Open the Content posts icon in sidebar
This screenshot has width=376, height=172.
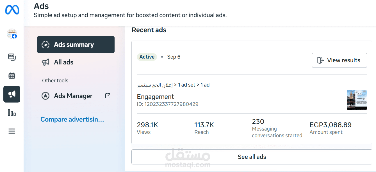12,57
